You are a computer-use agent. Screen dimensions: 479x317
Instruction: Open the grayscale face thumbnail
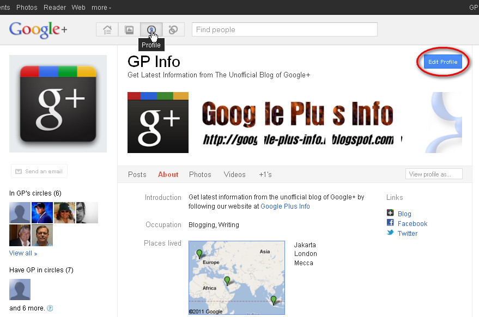87,212
